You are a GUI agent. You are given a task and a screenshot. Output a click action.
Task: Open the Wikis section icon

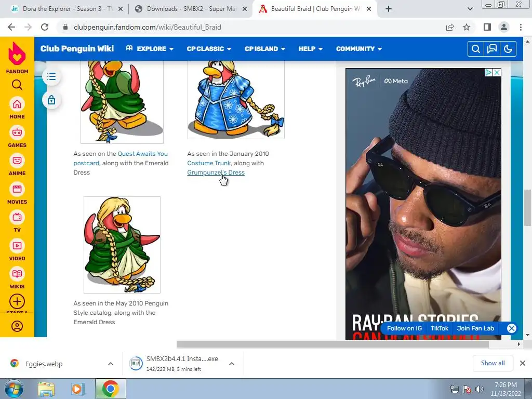point(17,274)
